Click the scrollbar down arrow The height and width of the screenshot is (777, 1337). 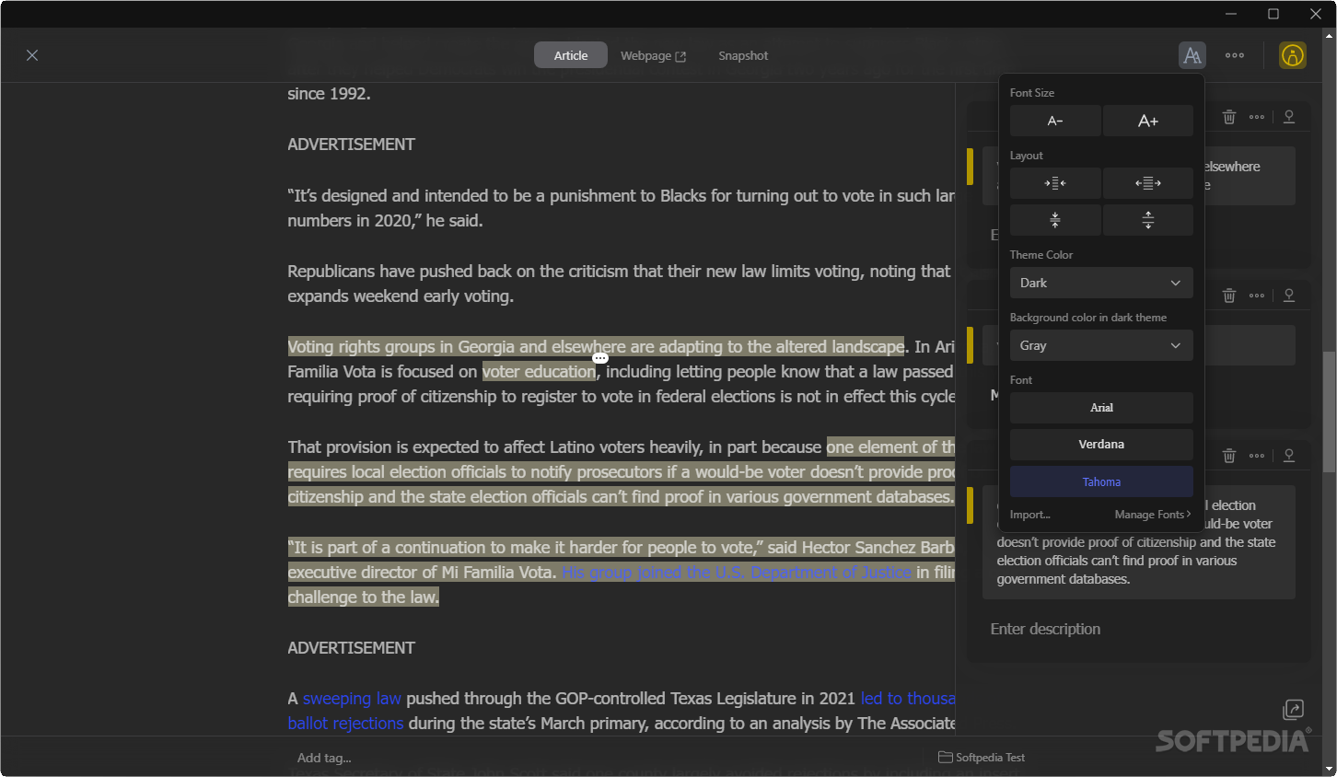pyautogui.click(x=1329, y=769)
